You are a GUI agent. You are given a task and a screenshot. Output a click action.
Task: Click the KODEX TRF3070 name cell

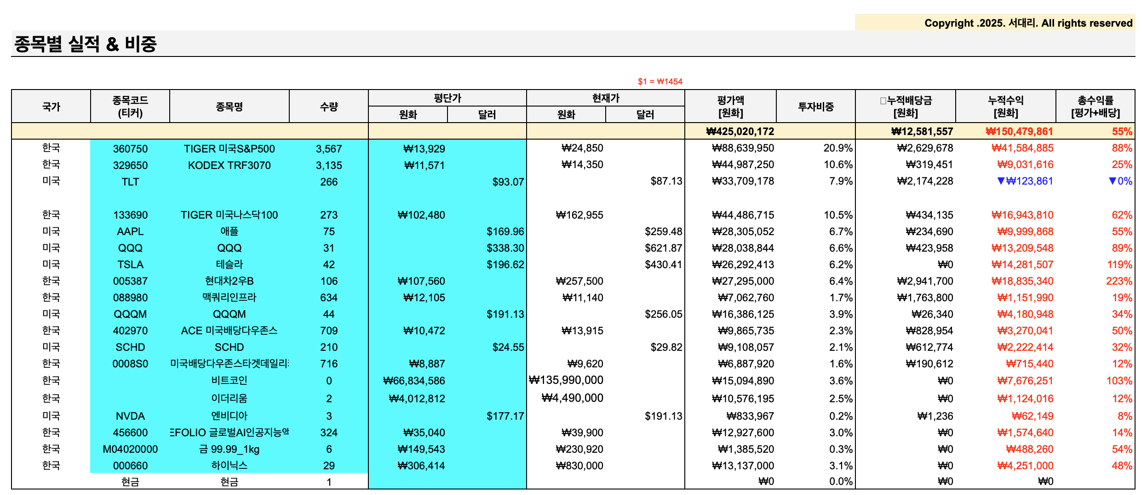(229, 165)
